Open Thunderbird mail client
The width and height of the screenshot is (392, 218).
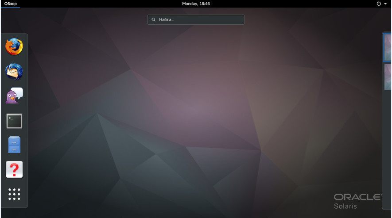coord(14,72)
